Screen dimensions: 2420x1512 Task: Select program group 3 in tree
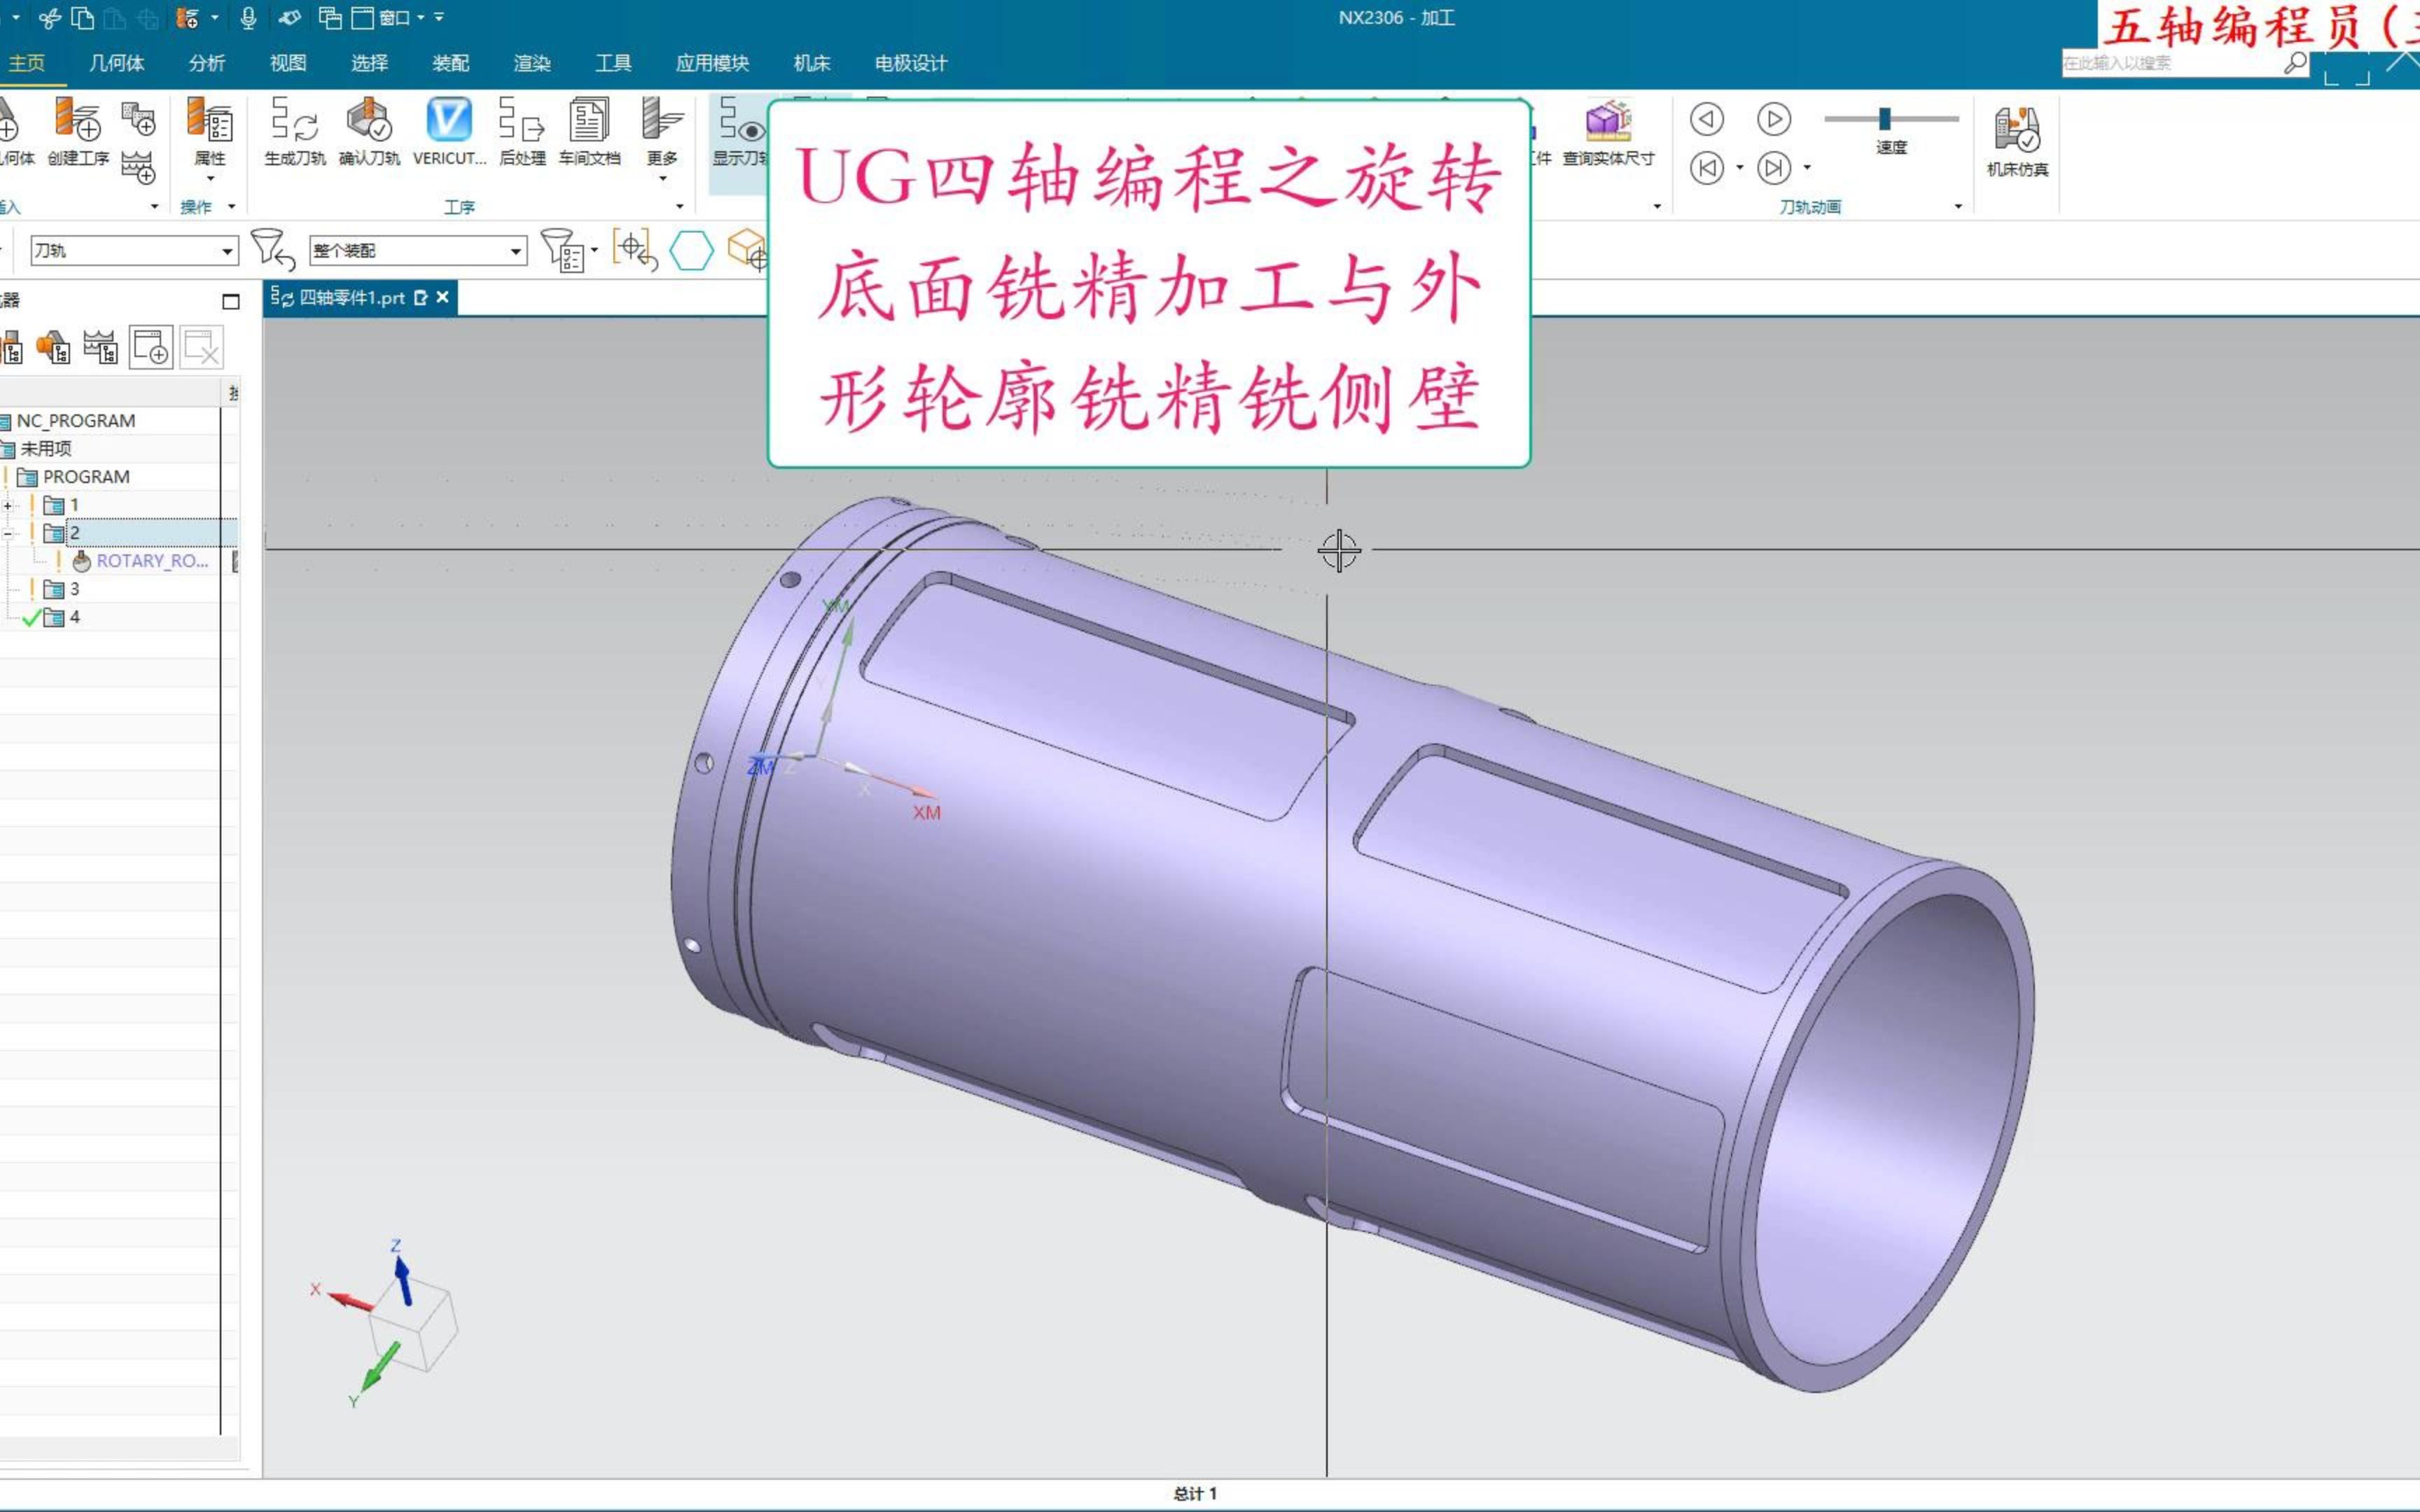tap(74, 589)
